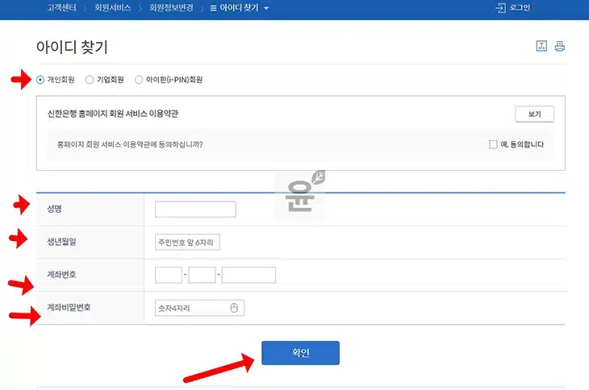Click the 생년월일 field label
This screenshot has height=390, width=589.
[61, 242]
